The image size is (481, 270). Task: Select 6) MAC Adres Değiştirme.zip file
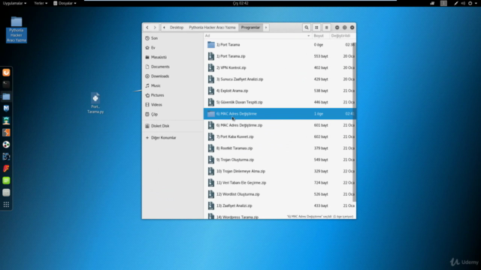click(x=279, y=125)
